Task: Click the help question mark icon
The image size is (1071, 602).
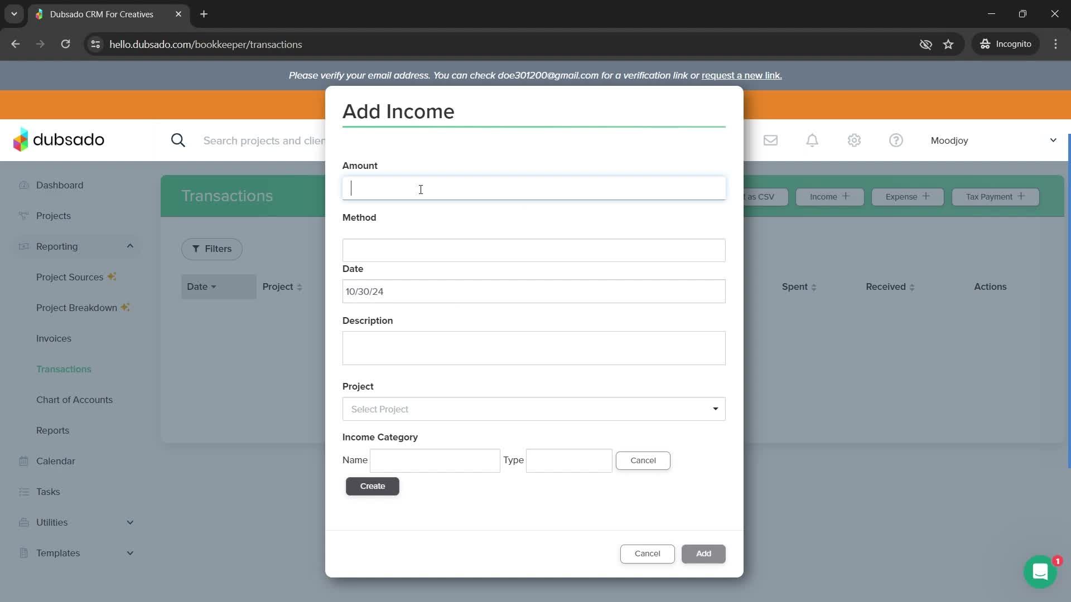Action: tap(896, 140)
